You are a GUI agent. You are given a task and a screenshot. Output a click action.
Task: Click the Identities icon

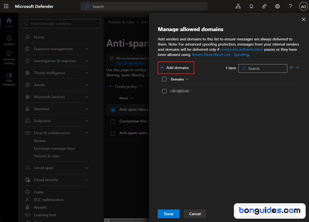coord(27,109)
